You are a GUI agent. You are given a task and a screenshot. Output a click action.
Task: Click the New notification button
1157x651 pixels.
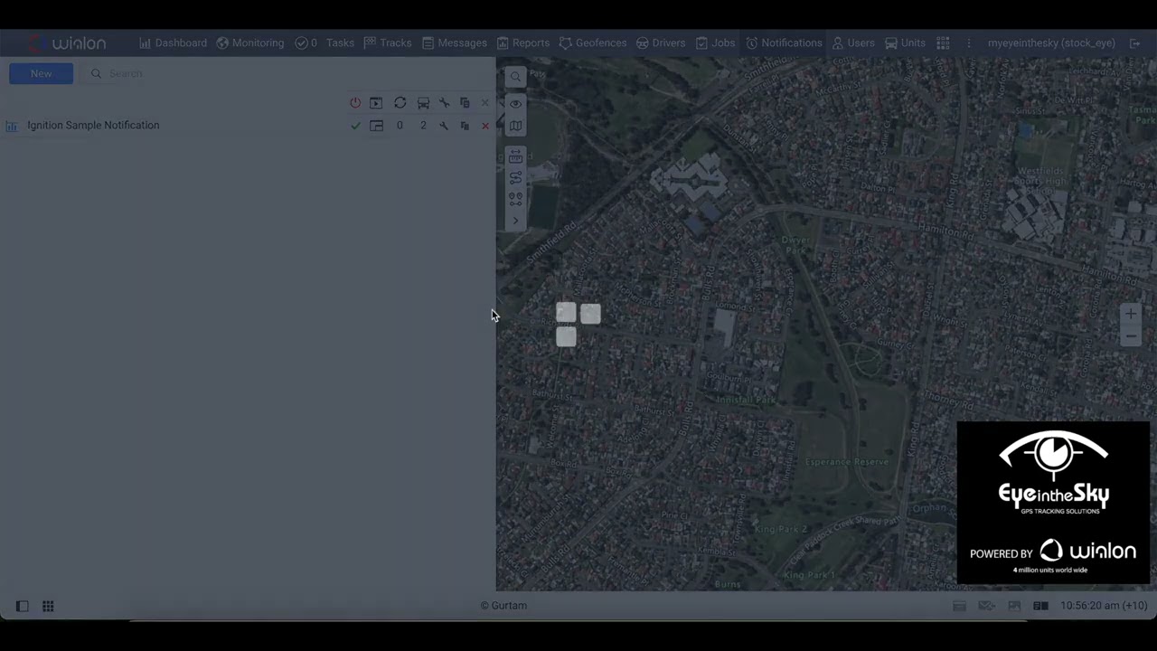[x=41, y=73]
